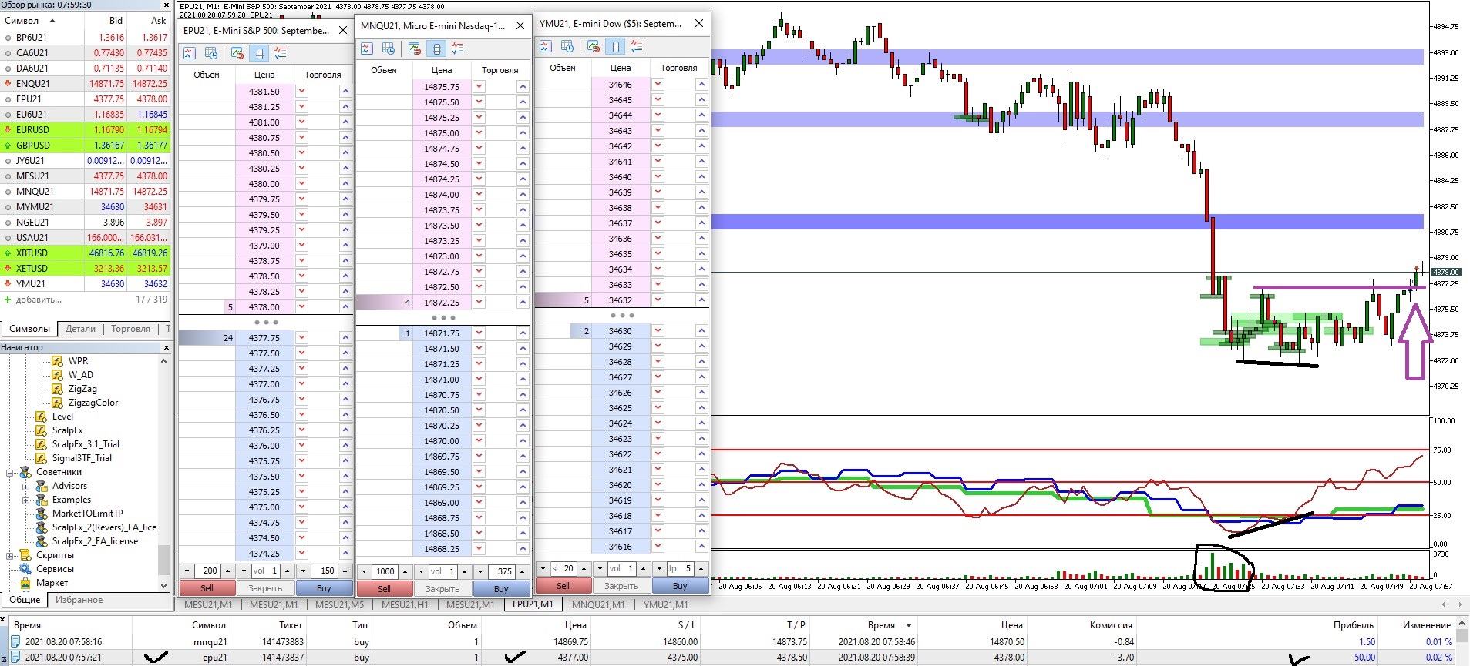Expand the Advisors folder in Navigator

(25, 486)
